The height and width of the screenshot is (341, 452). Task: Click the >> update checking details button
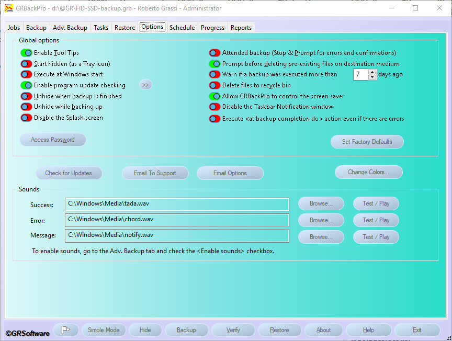[x=145, y=85]
